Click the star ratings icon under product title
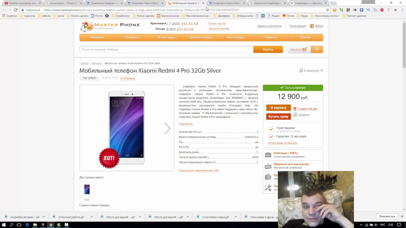Viewport: 406px width, 228px height. click(110, 78)
